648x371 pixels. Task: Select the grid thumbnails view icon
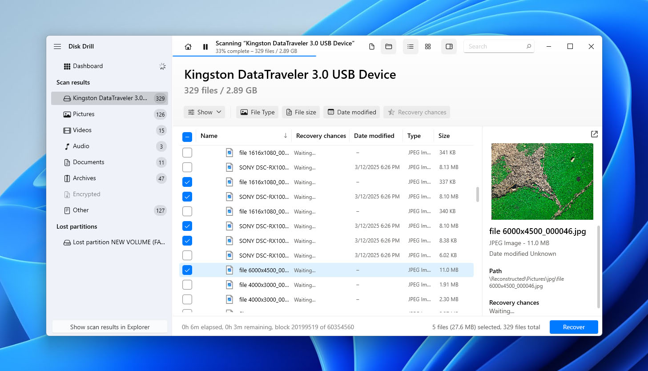coord(428,46)
